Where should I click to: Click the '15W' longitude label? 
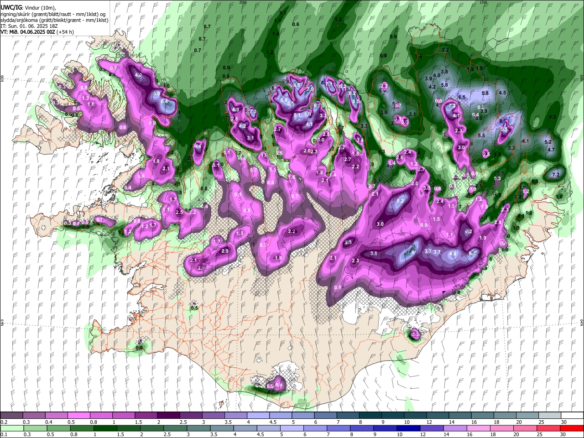point(483,2)
